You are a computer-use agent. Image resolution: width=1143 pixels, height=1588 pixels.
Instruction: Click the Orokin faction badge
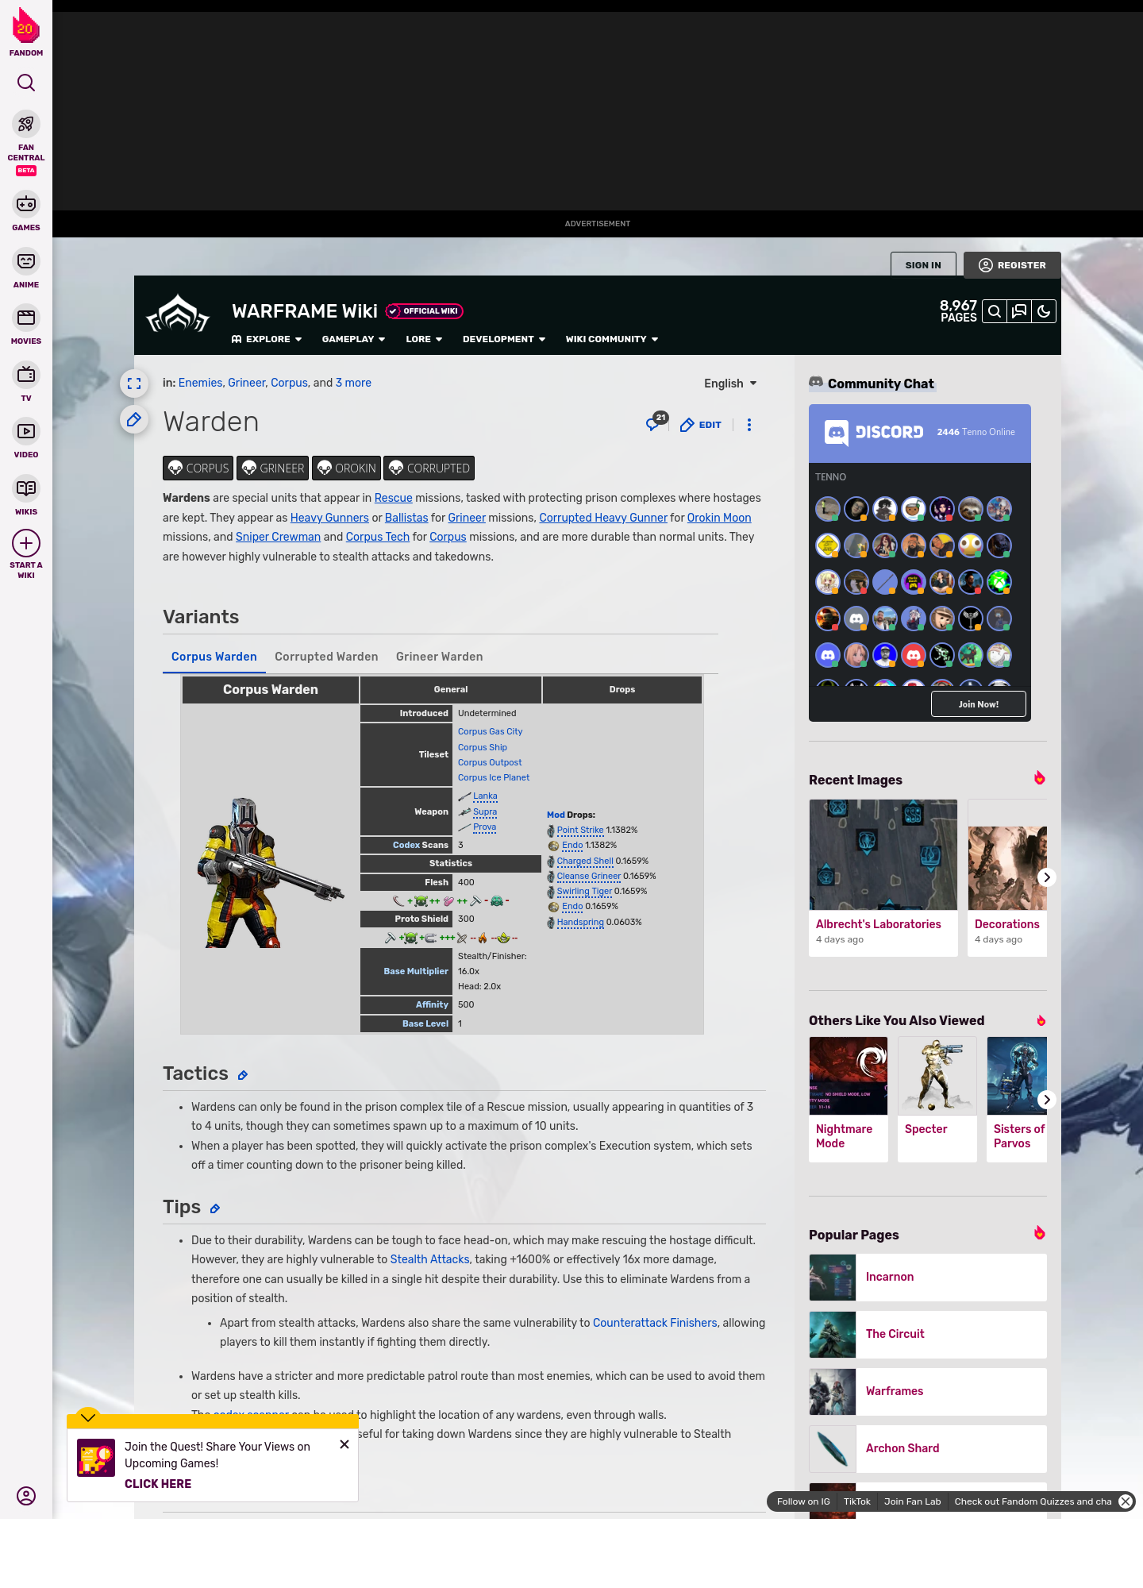(346, 468)
